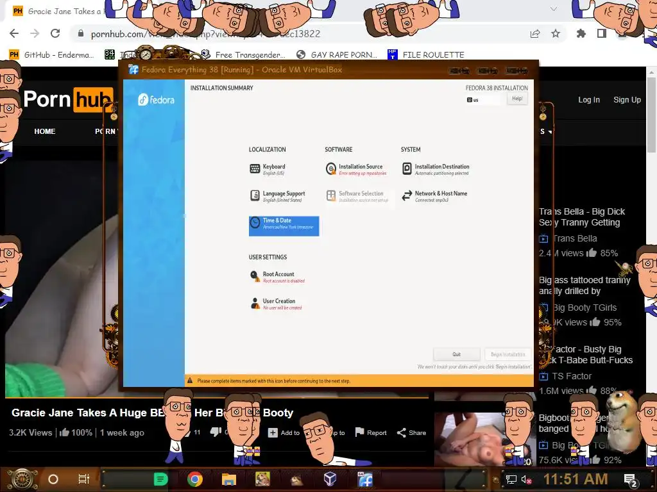Screen dimensions: 657x492
Task: Click the greyed Begin Installation button
Action: pos(508,354)
